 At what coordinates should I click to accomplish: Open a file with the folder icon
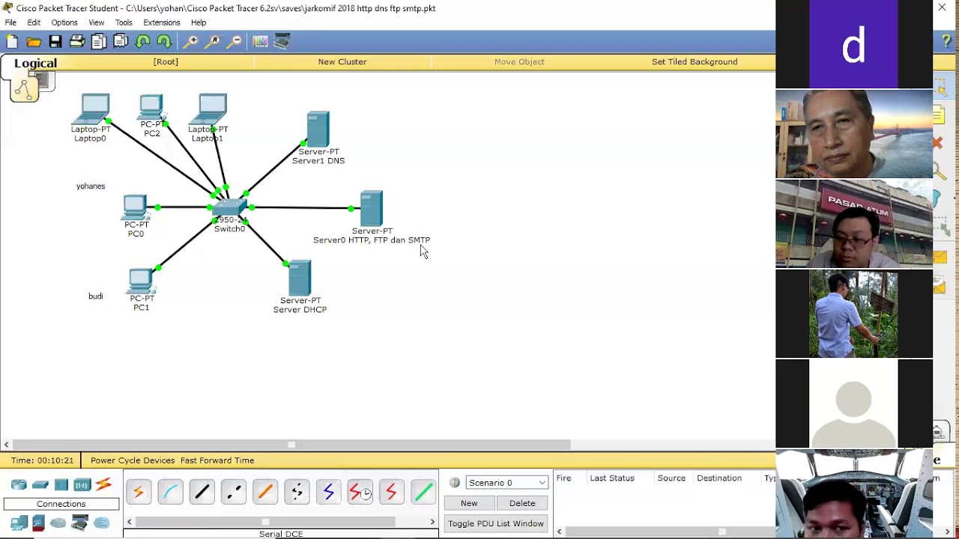point(34,42)
